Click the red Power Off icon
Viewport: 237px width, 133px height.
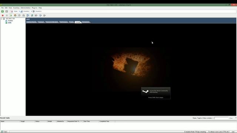3,16
